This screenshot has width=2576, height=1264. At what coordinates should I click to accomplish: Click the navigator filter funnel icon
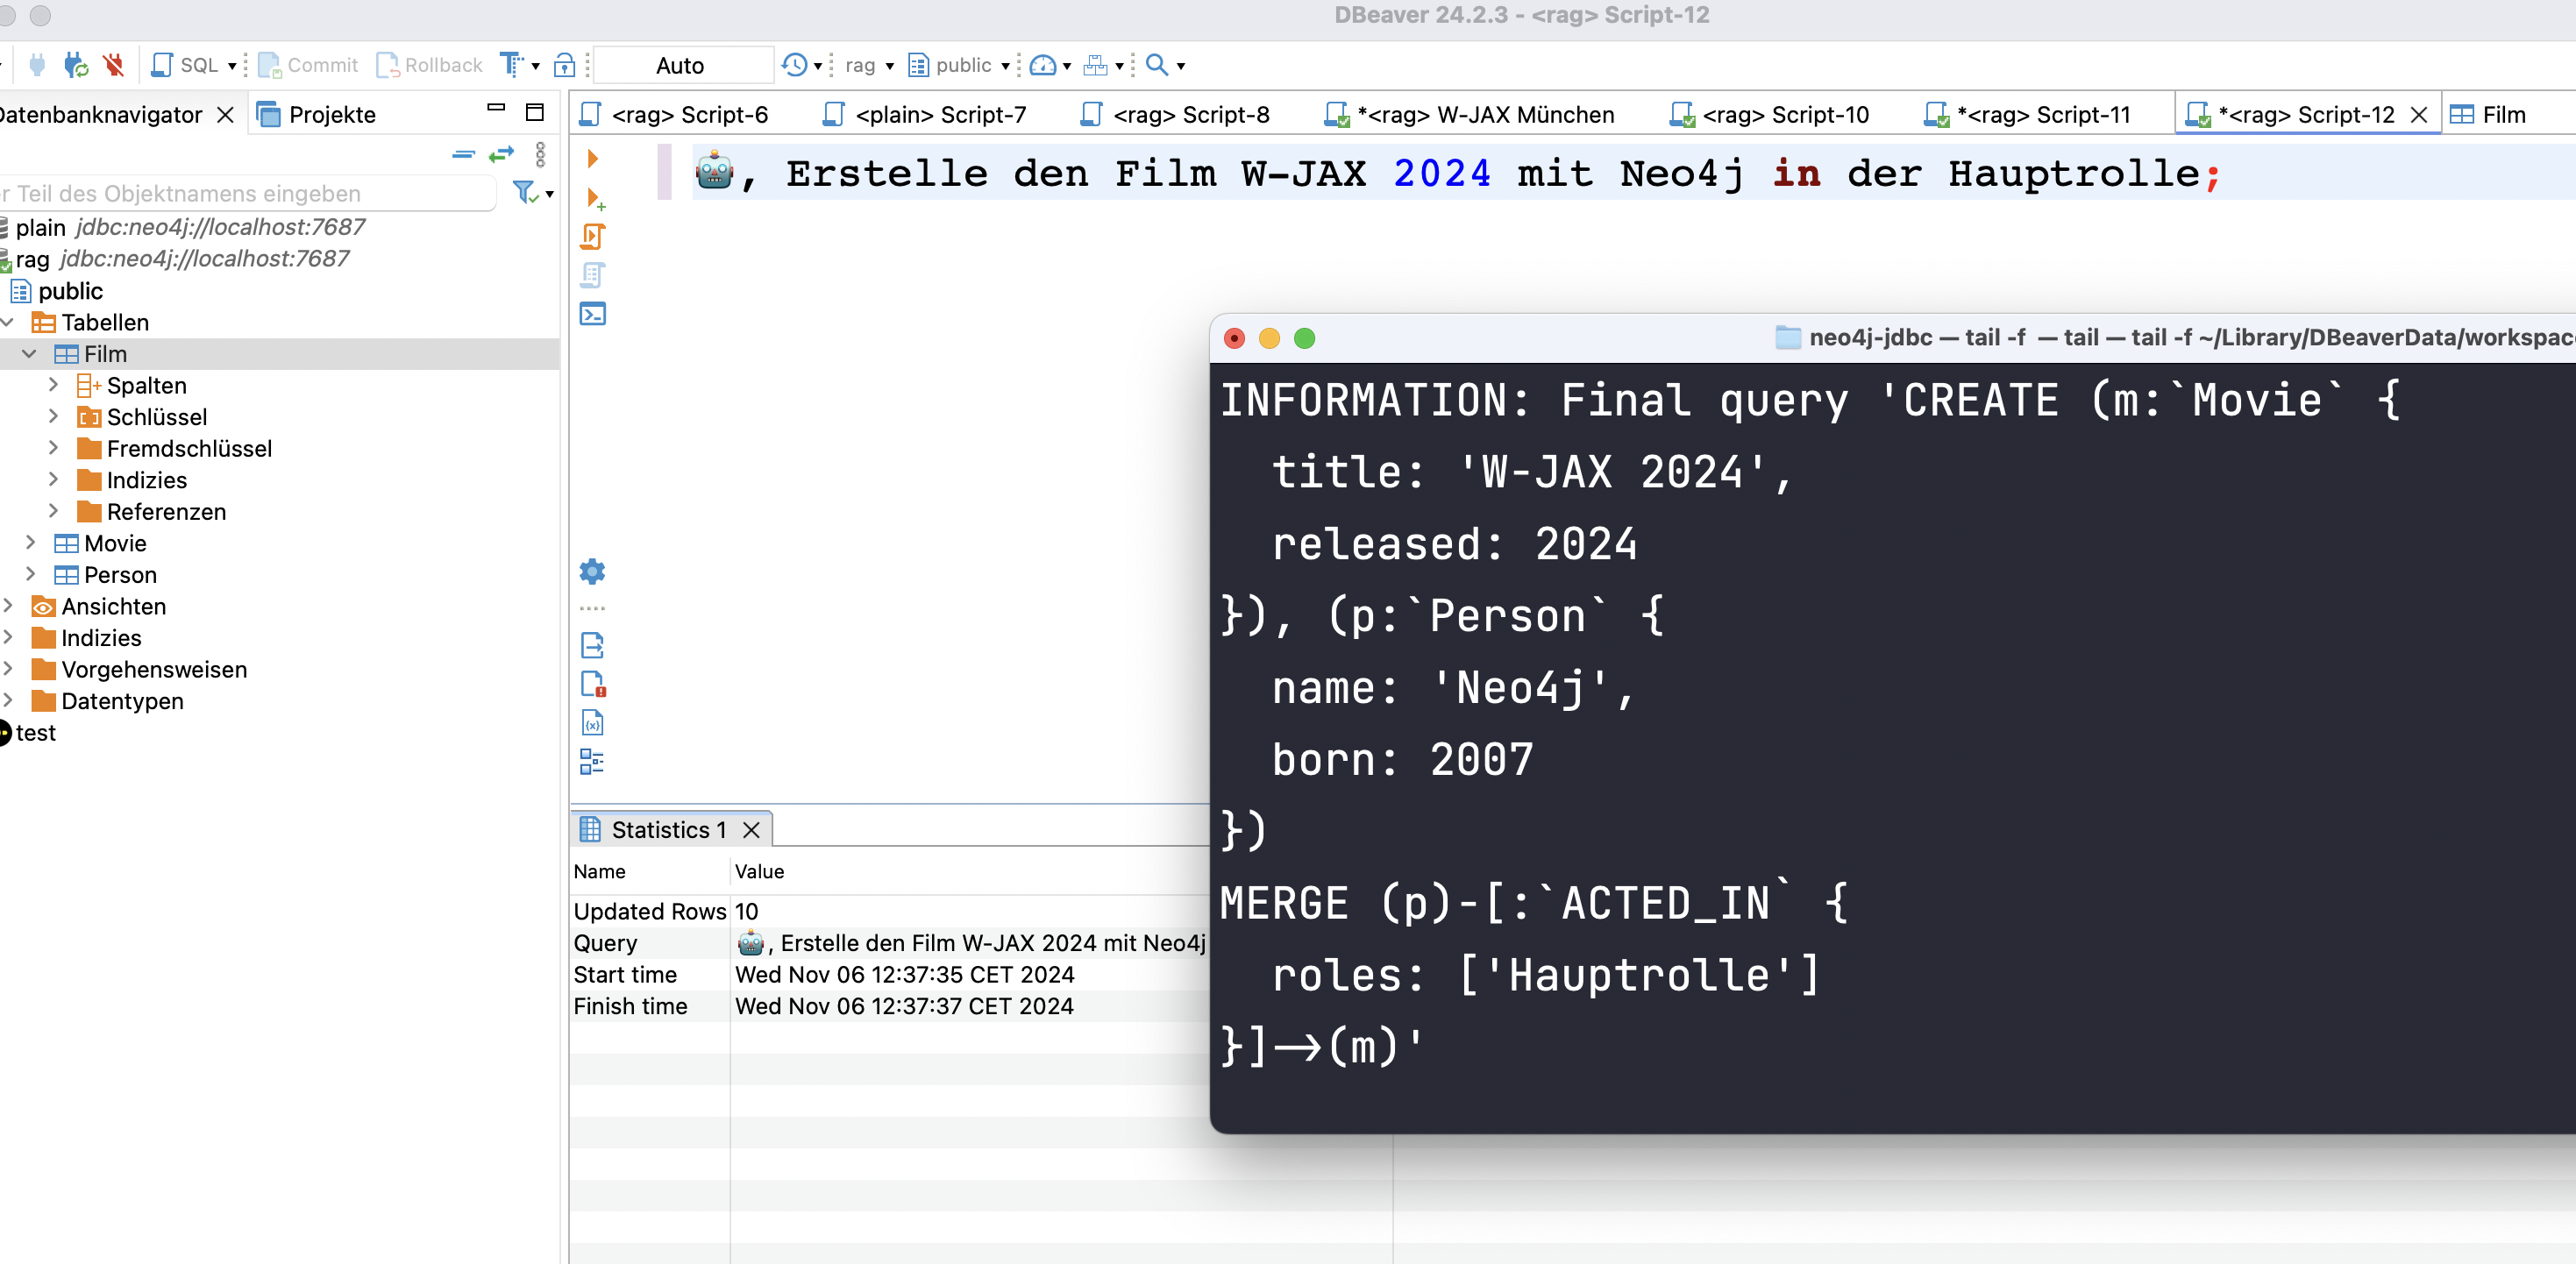tap(525, 192)
